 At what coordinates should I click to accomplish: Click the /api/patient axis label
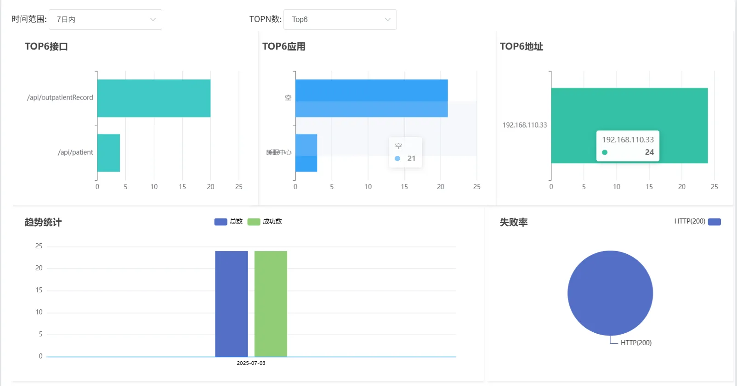click(x=75, y=152)
